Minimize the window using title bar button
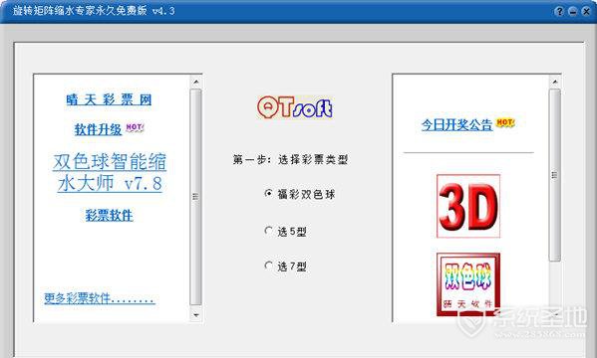 point(573,11)
